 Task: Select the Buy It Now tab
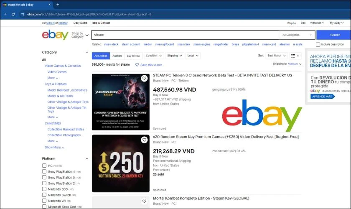point(133,56)
